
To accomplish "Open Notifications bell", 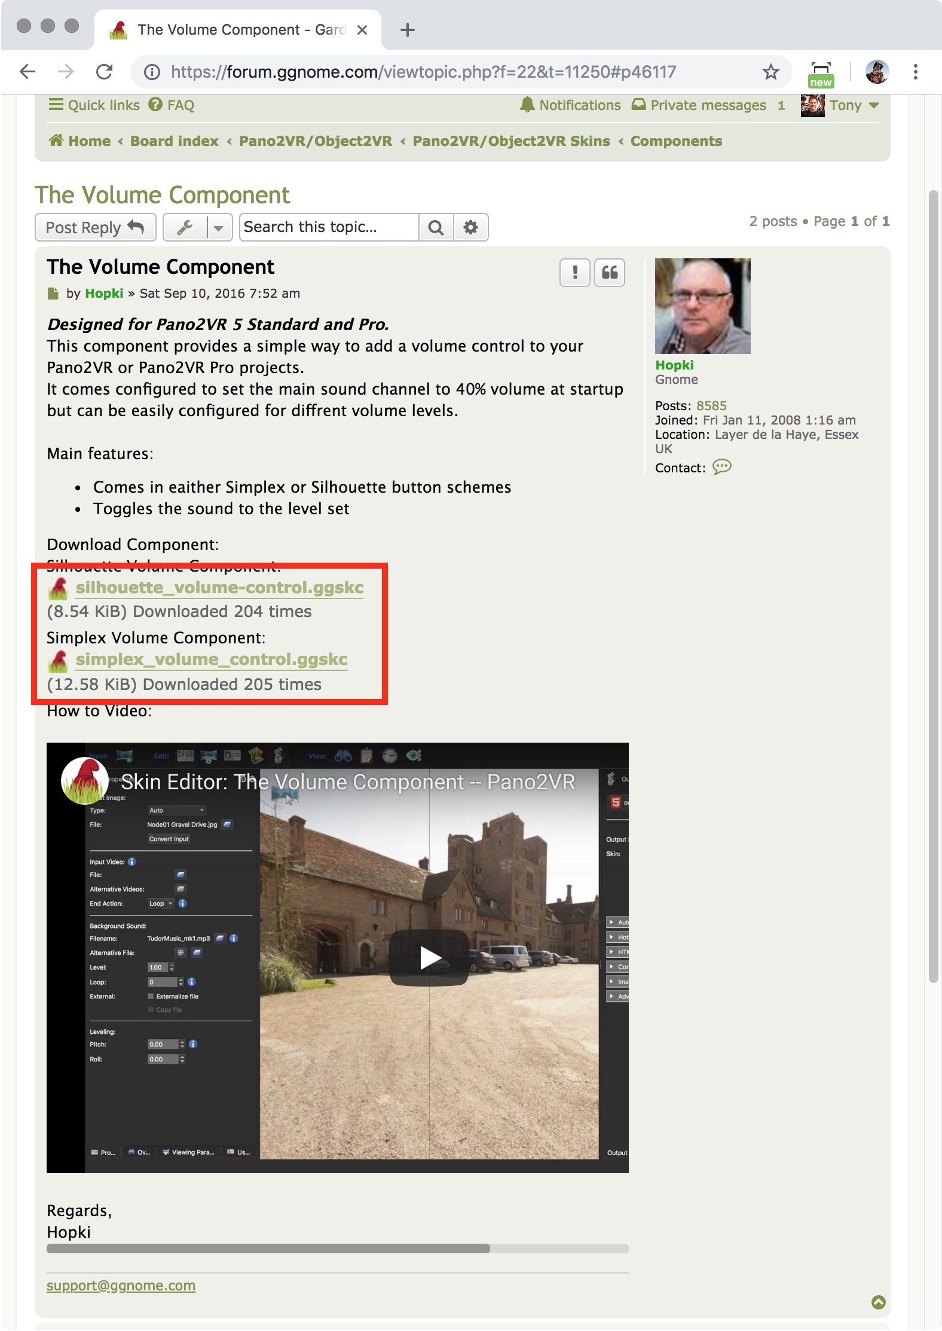I will tap(570, 105).
